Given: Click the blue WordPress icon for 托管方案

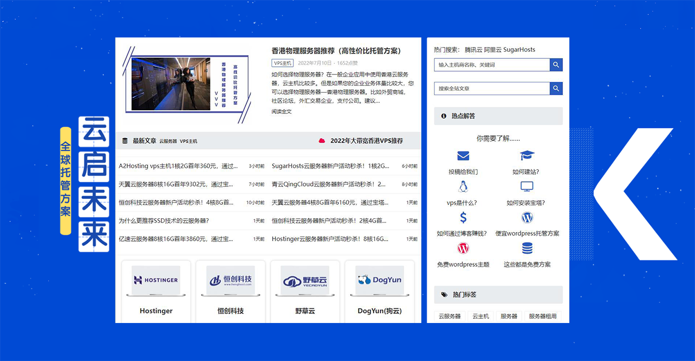Looking at the screenshot, I should coord(527,218).
